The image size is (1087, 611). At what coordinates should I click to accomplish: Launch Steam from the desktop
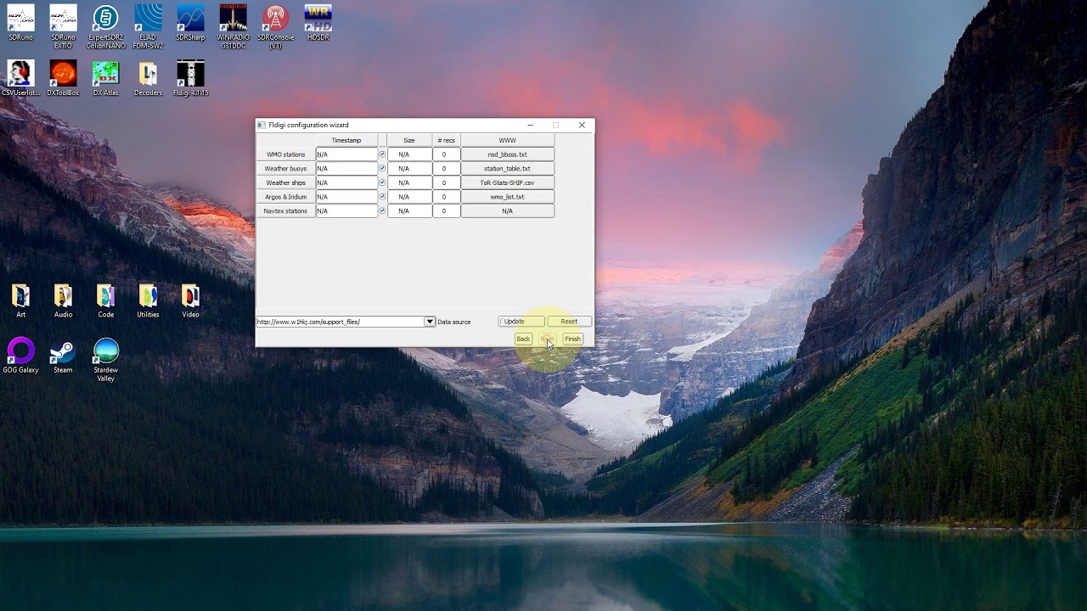point(63,356)
